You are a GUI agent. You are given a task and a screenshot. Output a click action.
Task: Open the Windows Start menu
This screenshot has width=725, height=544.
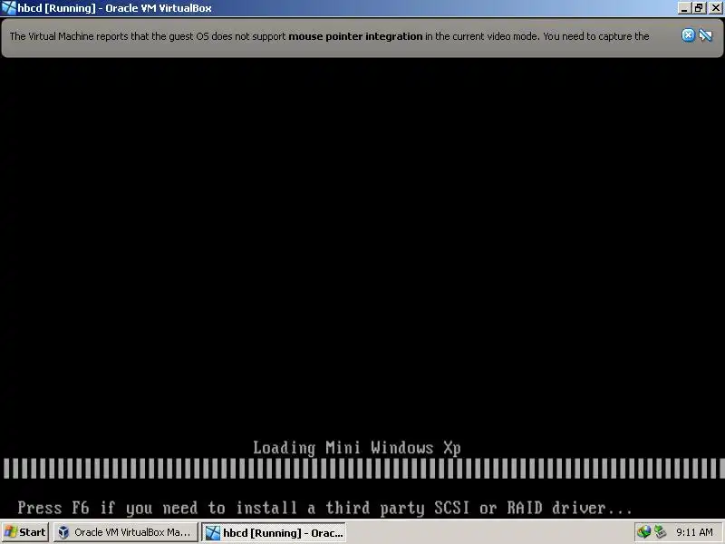[25, 532]
